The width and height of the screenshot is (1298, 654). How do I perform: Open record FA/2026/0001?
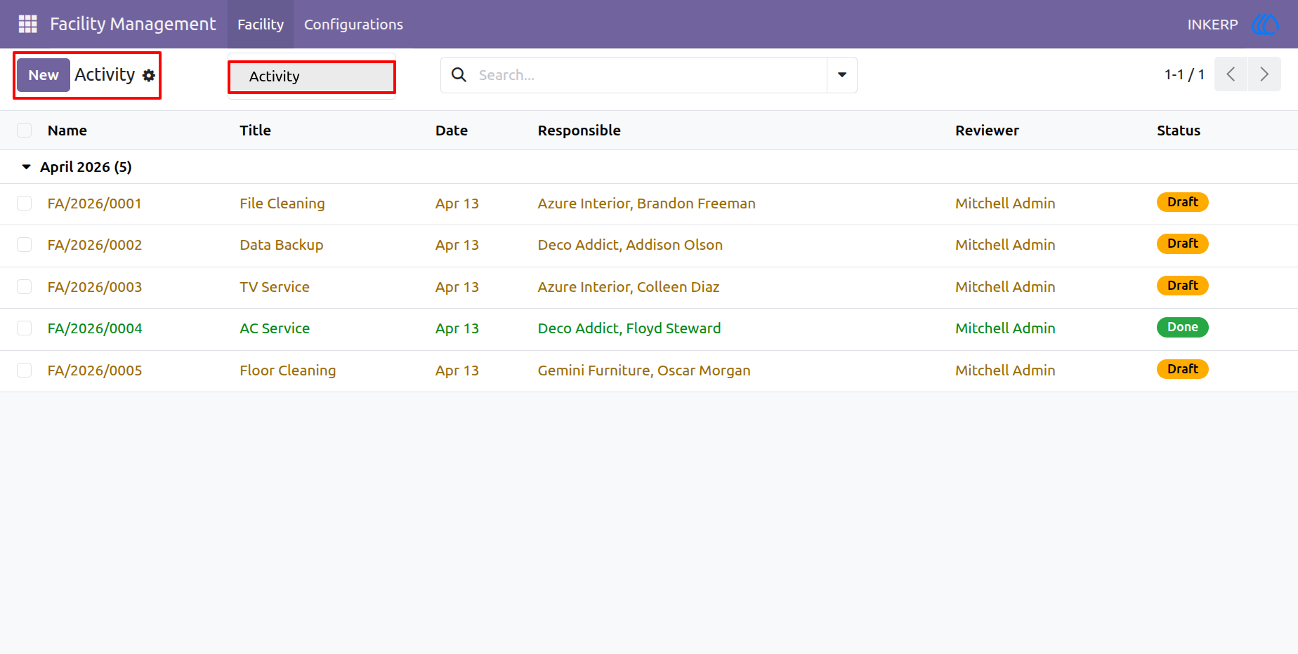click(95, 203)
